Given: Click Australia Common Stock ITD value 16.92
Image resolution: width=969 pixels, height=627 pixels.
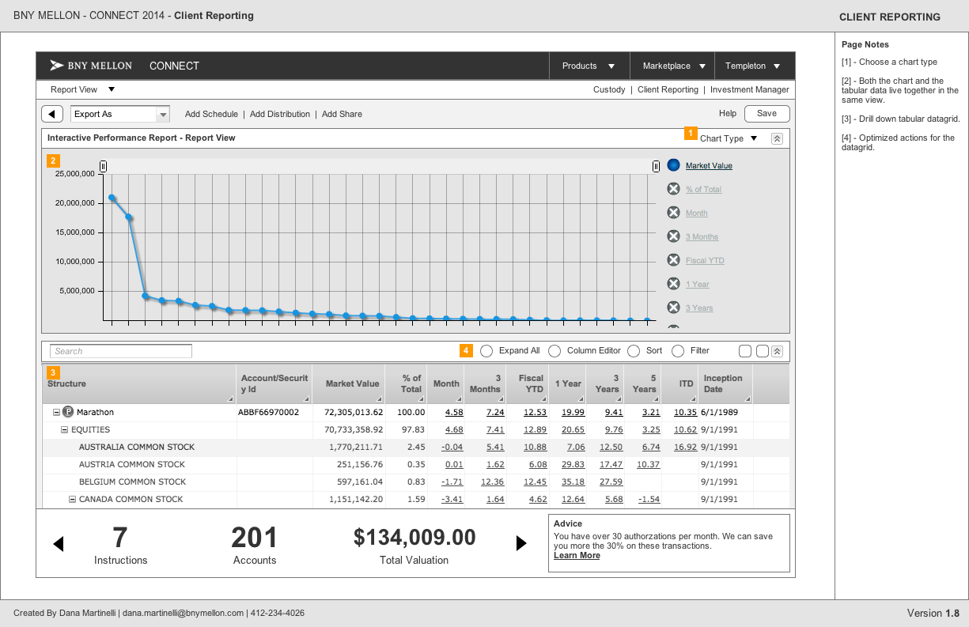Looking at the screenshot, I should 685,447.
